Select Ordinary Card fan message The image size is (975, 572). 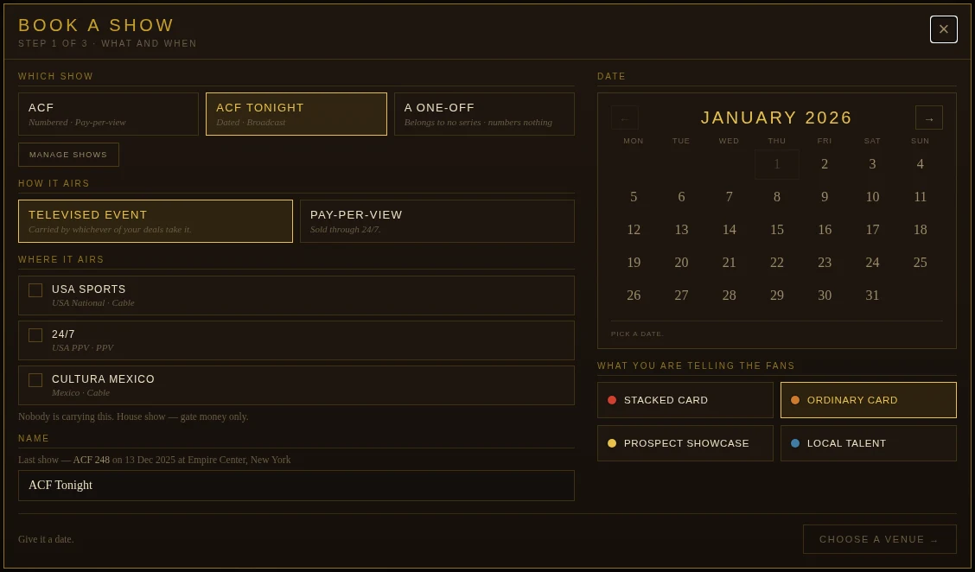[868, 400]
